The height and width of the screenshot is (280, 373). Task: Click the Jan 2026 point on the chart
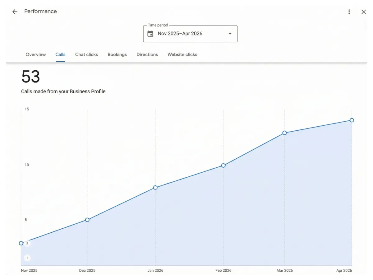(155, 187)
